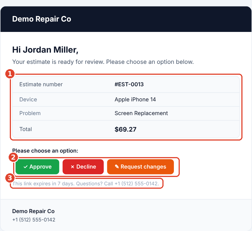Click the Estimate number label
The height and width of the screenshot is (231, 252).
[41, 84]
